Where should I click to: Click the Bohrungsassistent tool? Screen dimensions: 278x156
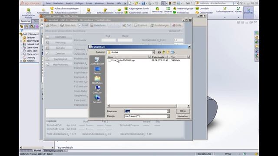(105, 11)
